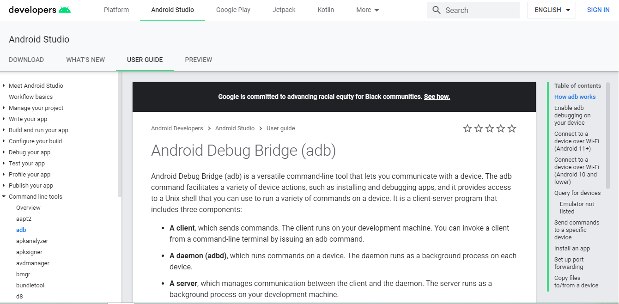Screen dimensions: 619x304
Task: Click User guide breadcrumb link
Action: [x=280, y=128]
